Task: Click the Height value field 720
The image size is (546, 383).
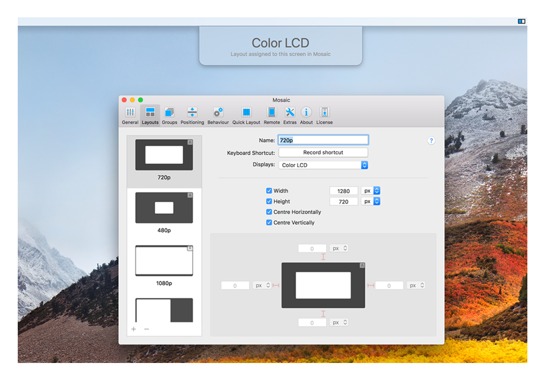Action: point(344,202)
